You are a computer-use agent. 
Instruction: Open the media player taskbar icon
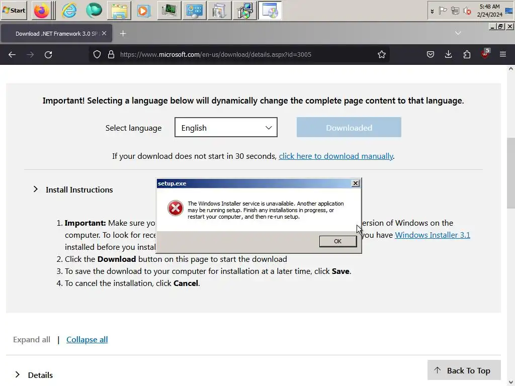(144, 11)
